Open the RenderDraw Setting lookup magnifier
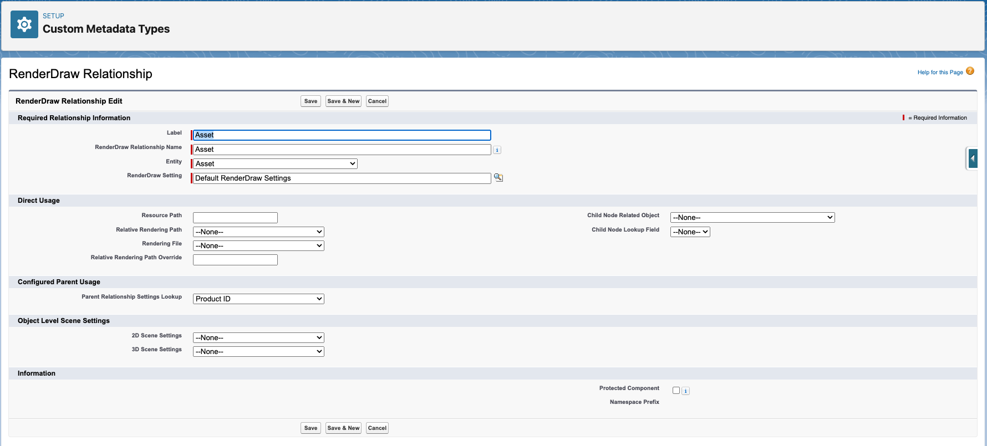 click(x=498, y=178)
